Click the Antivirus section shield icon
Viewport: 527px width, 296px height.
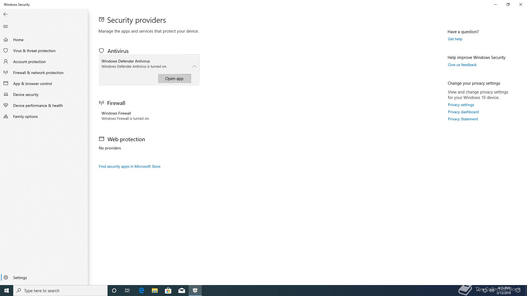click(x=102, y=51)
